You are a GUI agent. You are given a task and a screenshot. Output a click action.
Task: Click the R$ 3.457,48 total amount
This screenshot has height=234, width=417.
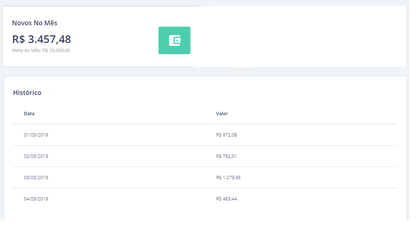pos(42,39)
